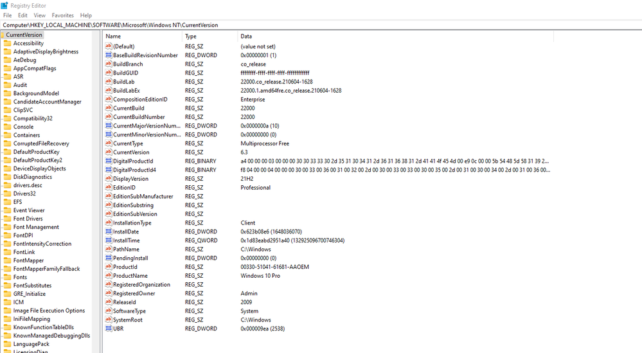642x353 pixels.
Task: Click the ProductId value name
Action: click(125, 267)
